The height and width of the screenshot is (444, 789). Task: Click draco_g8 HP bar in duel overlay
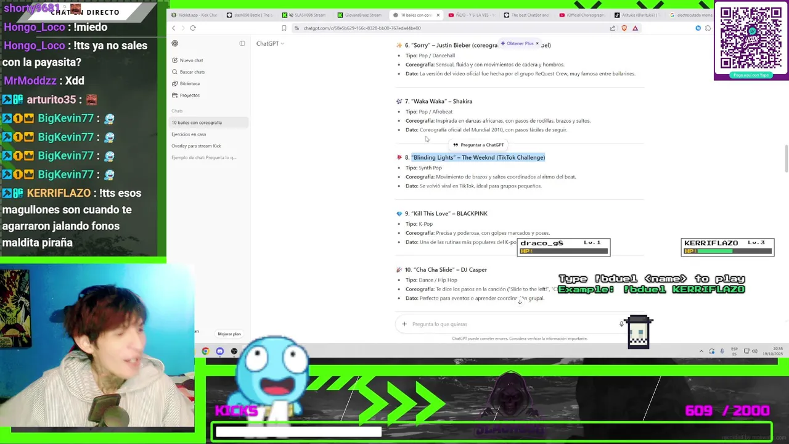coord(563,251)
